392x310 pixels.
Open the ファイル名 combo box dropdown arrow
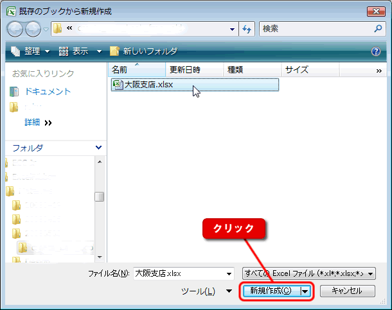pos(229,273)
